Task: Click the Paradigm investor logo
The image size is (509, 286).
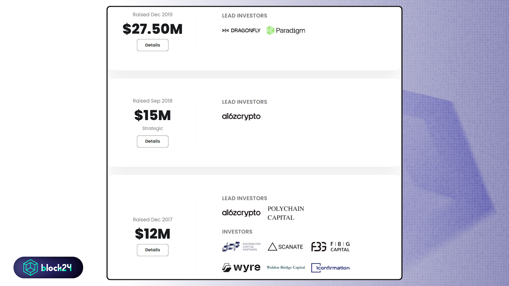Action: [286, 31]
